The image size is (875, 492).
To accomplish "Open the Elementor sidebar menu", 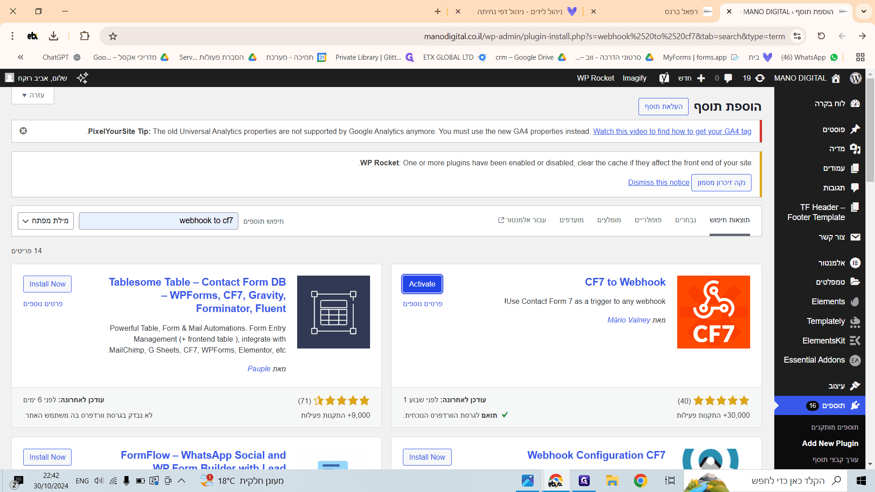I will 839,263.
